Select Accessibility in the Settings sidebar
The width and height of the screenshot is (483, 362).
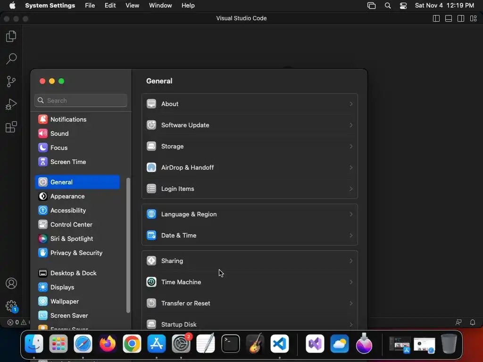point(77,211)
